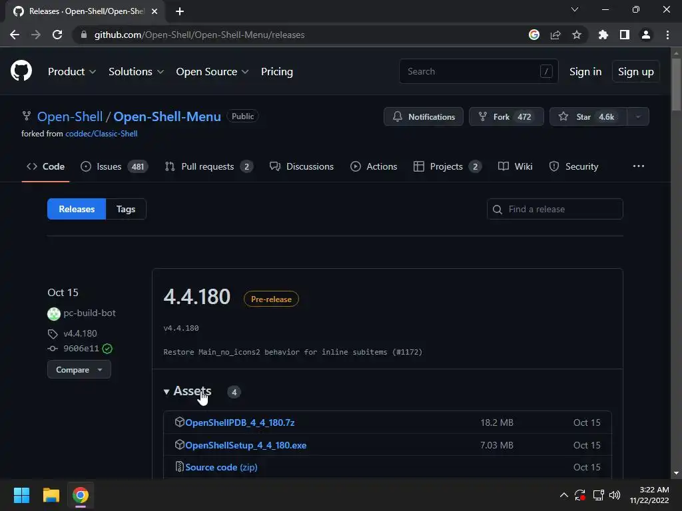Image resolution: width=682 pixels, height=511 pixels.
Task: Open the coddec/Classic-Shell link
Action: 101,134
